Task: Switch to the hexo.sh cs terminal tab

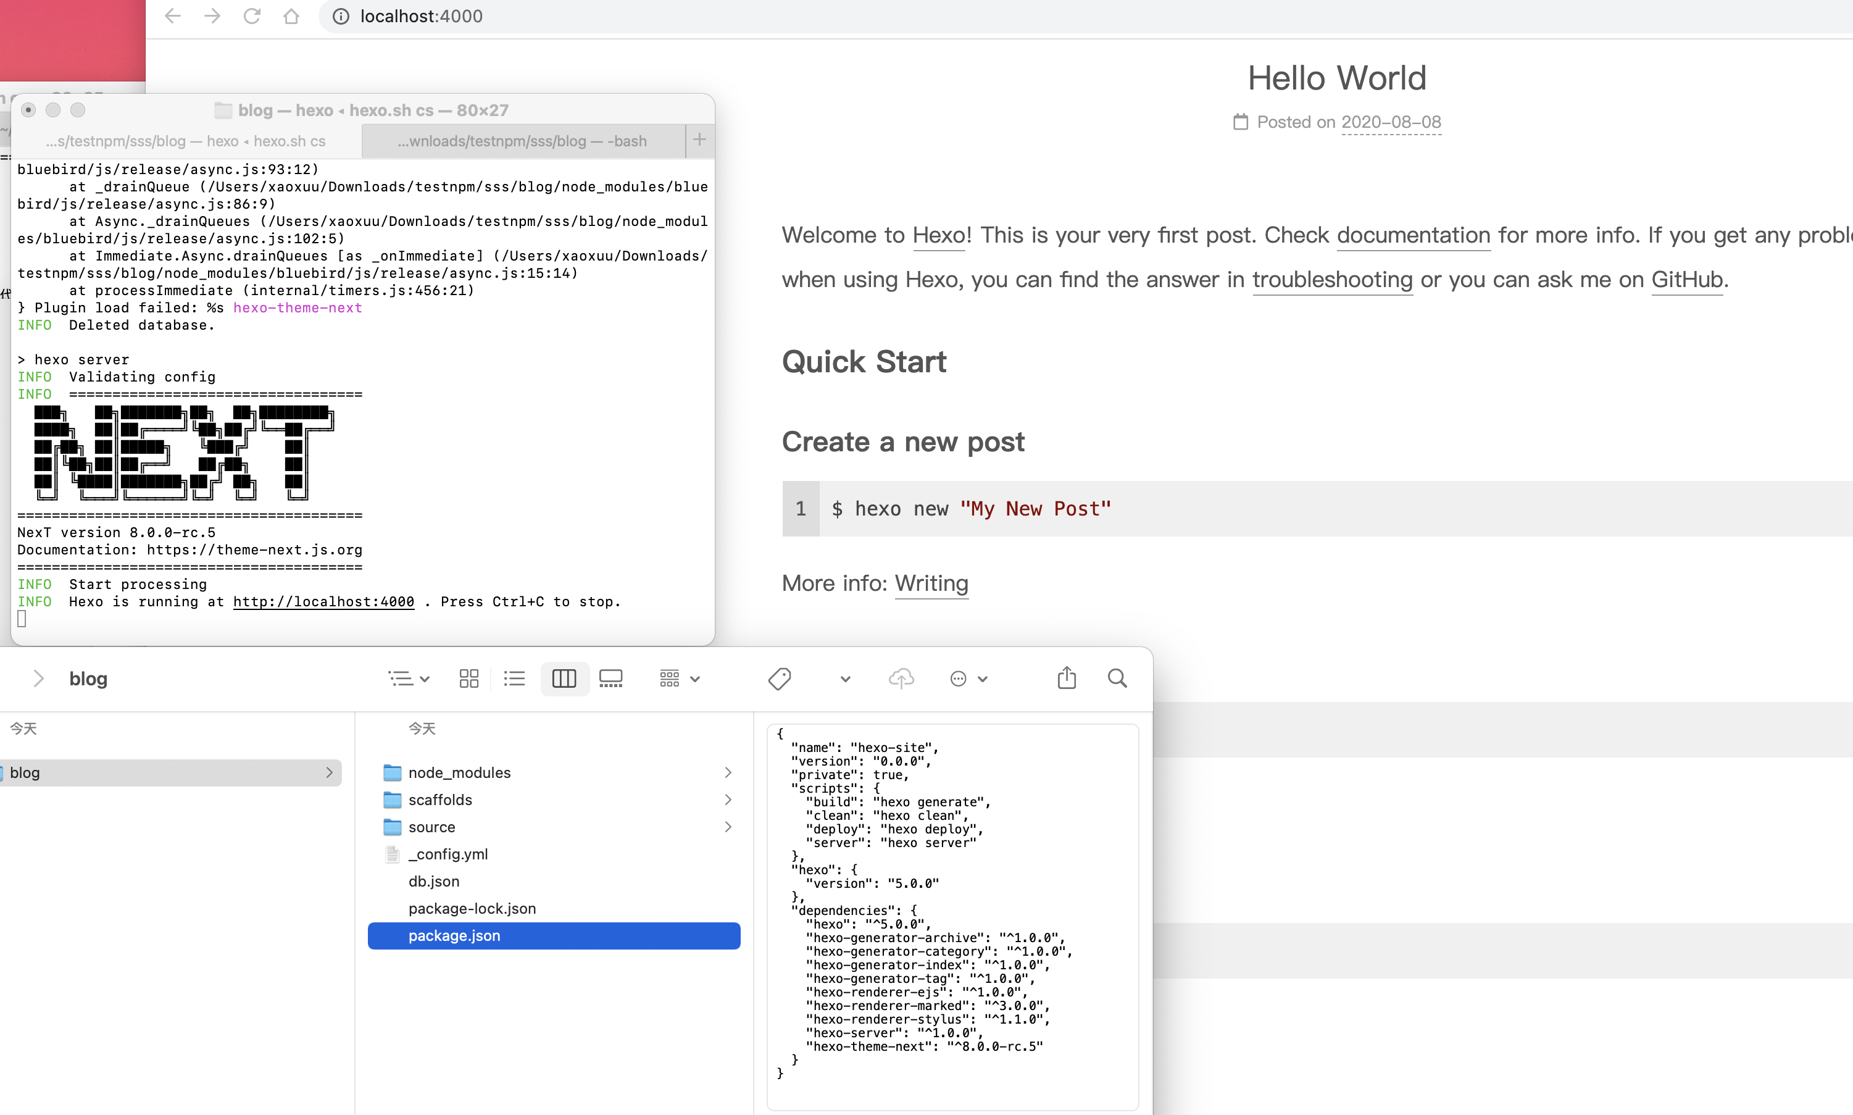Action: click(x=186, y=141)
